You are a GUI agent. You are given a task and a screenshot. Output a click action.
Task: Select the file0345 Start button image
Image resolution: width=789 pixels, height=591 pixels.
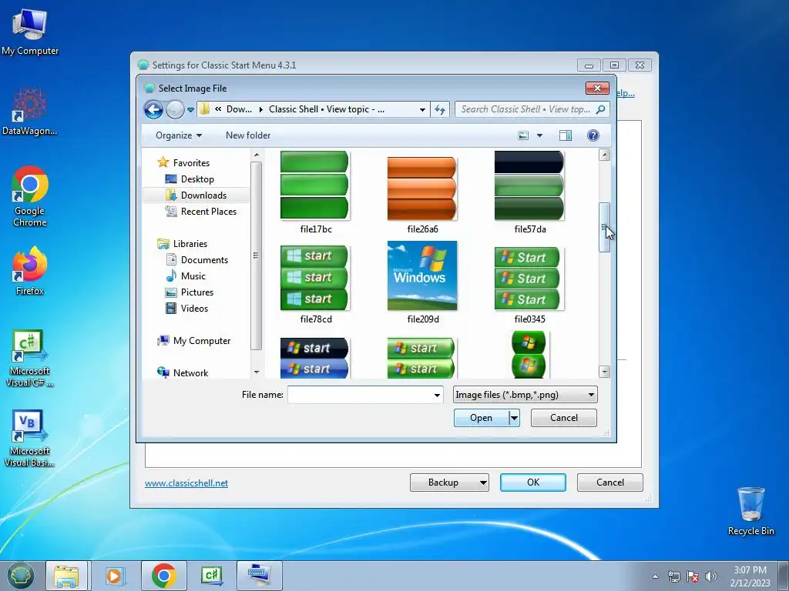(x=529, y=279)
